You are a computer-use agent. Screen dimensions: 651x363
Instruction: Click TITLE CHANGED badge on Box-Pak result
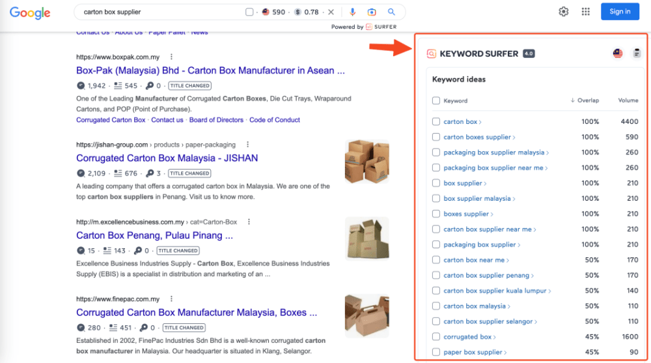point(189,85)
